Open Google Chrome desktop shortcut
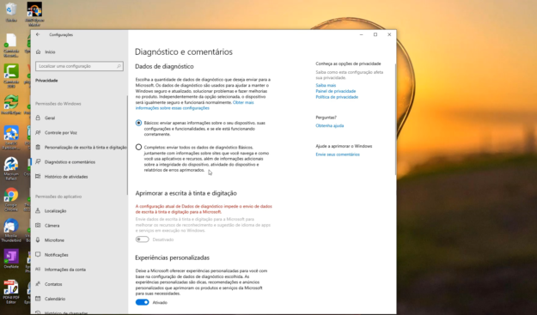Image resolution: width=537 pixels, height=315 pixels. (11, 199)
